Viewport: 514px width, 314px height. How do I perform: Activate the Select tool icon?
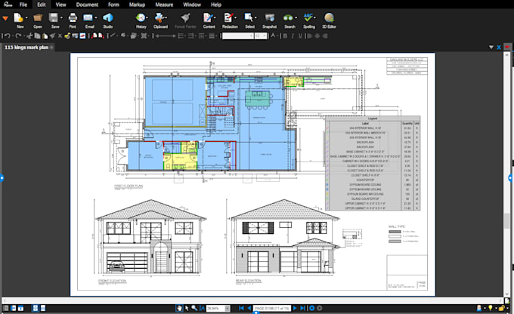249,17
